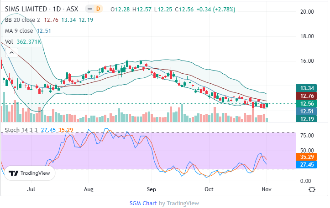Click the 'by TradingView' attribution link
Screen dimensions: 330x208
coord(178,203)
